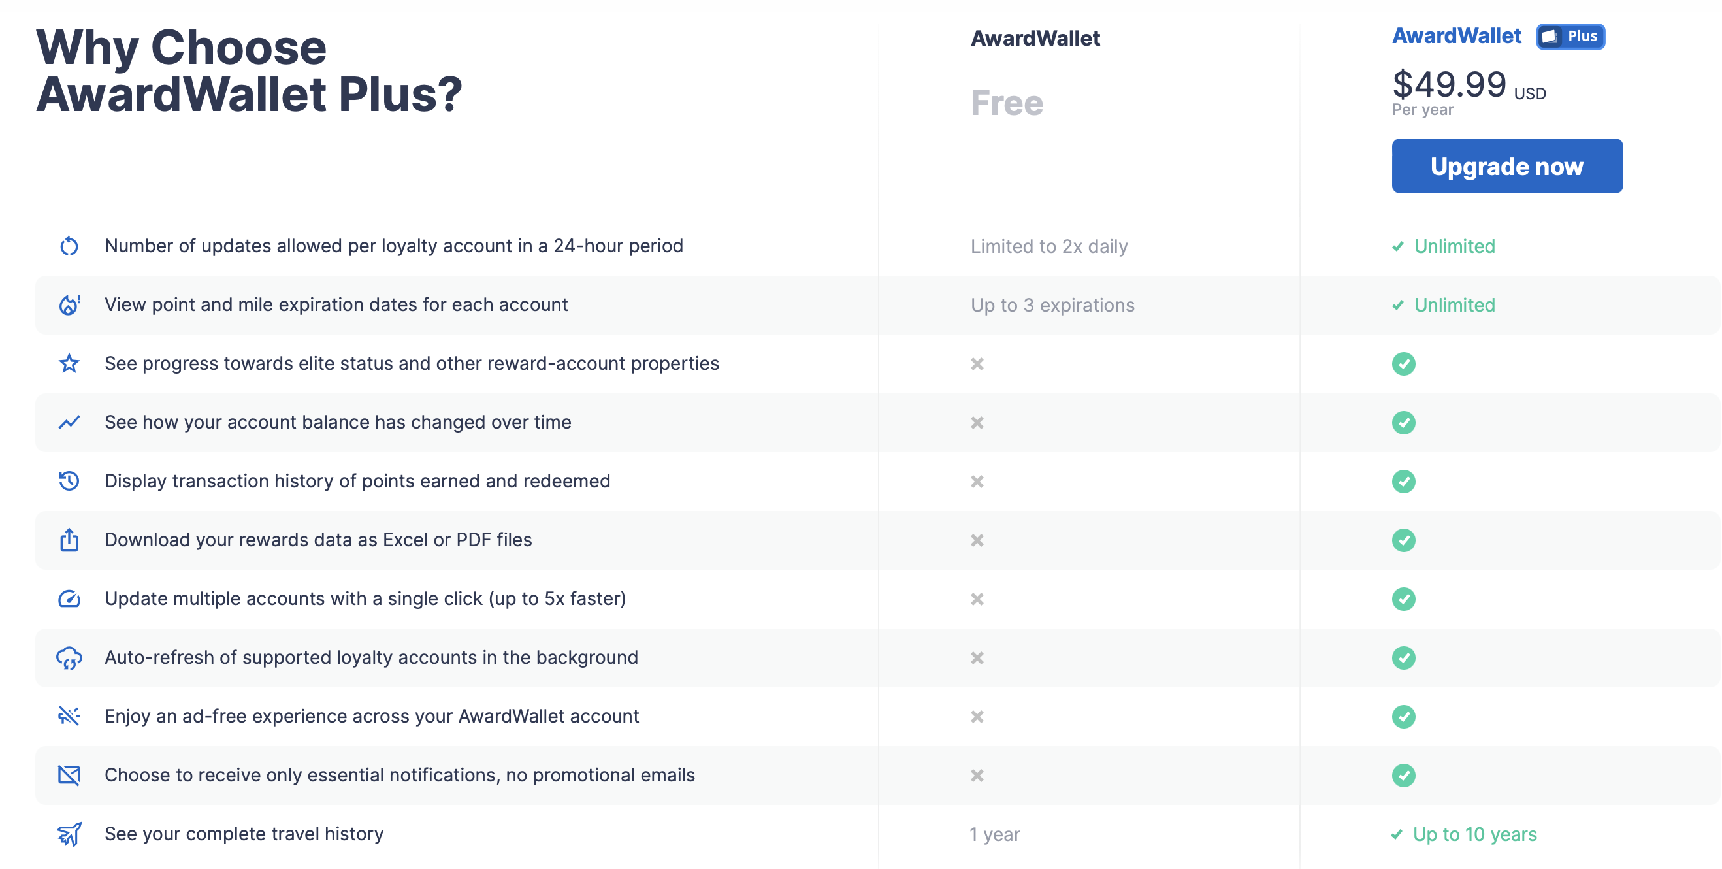
Task: Click the trend line chart icon
Action: coord(69,423)
